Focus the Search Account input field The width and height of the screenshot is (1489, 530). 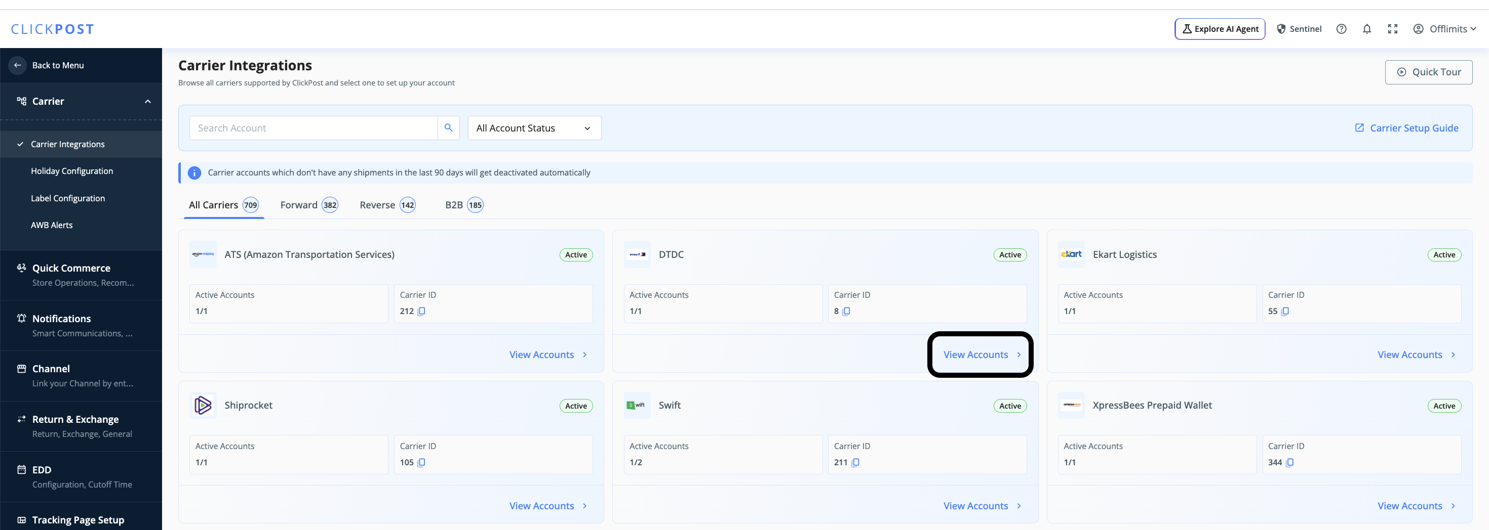314,127
